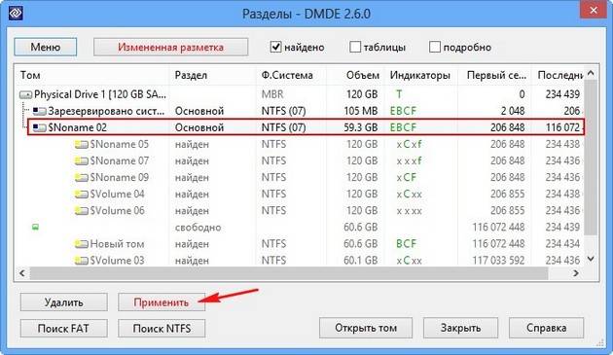The image size is (613, 355).
Task: Click the horizontal scrollbar right arrow
Action: tap(576, 273)
